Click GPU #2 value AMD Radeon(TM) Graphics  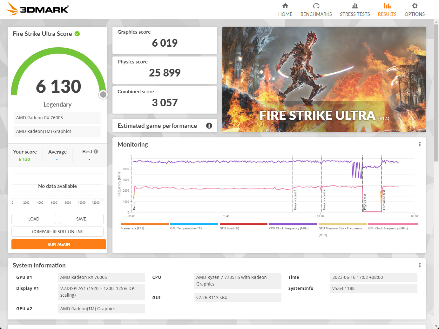pos(101,309)
